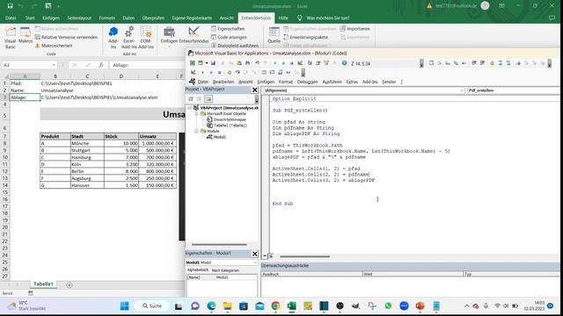Close the Projekt - VBAProject pane

(x=254, y=90)
